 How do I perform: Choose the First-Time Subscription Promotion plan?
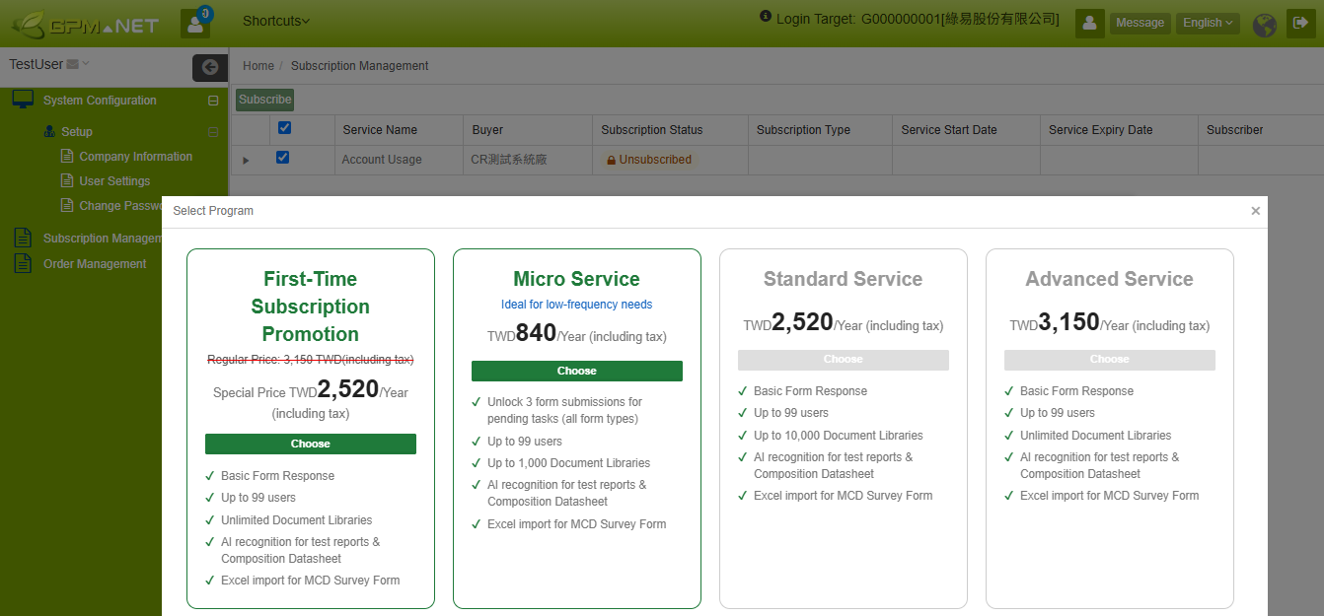click(x=311, y=445)
